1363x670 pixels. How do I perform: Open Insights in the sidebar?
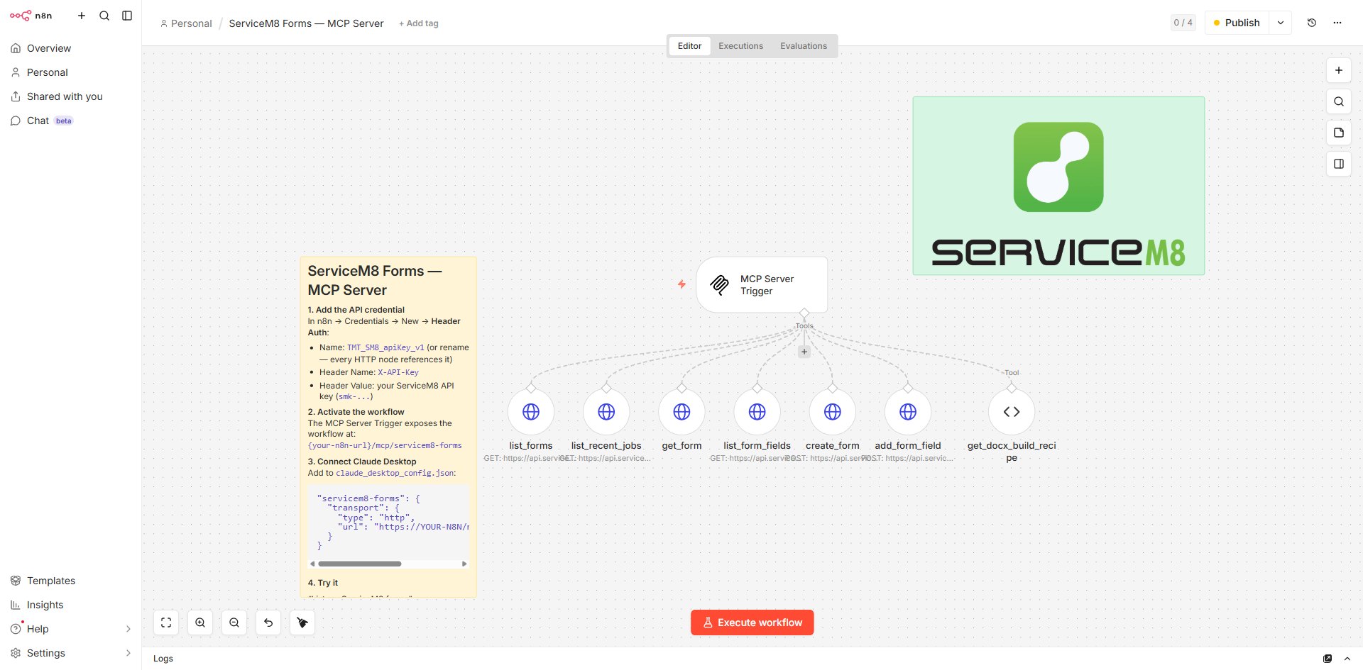[70, 605]
